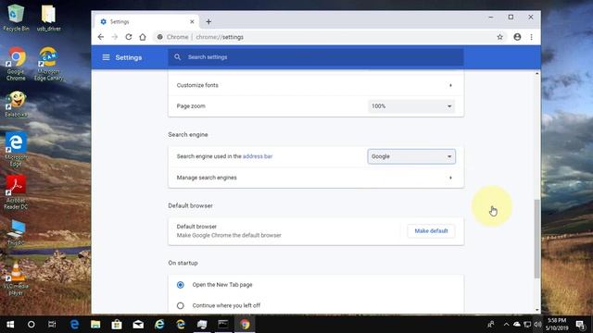Open a new tab with plus
This screenshot has height=333, width=593.
[x=208, y=22]
